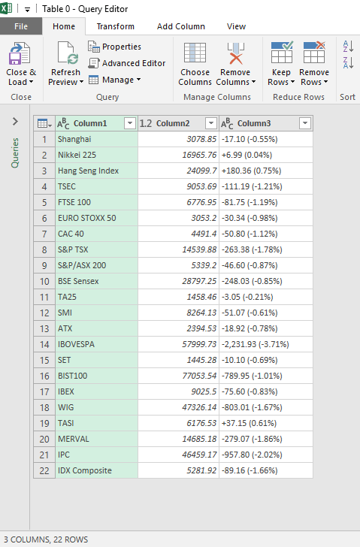The width and height of the screenshot is (360, 547).
Task: Switch to the Add Column tab
Action: (180, 26)
